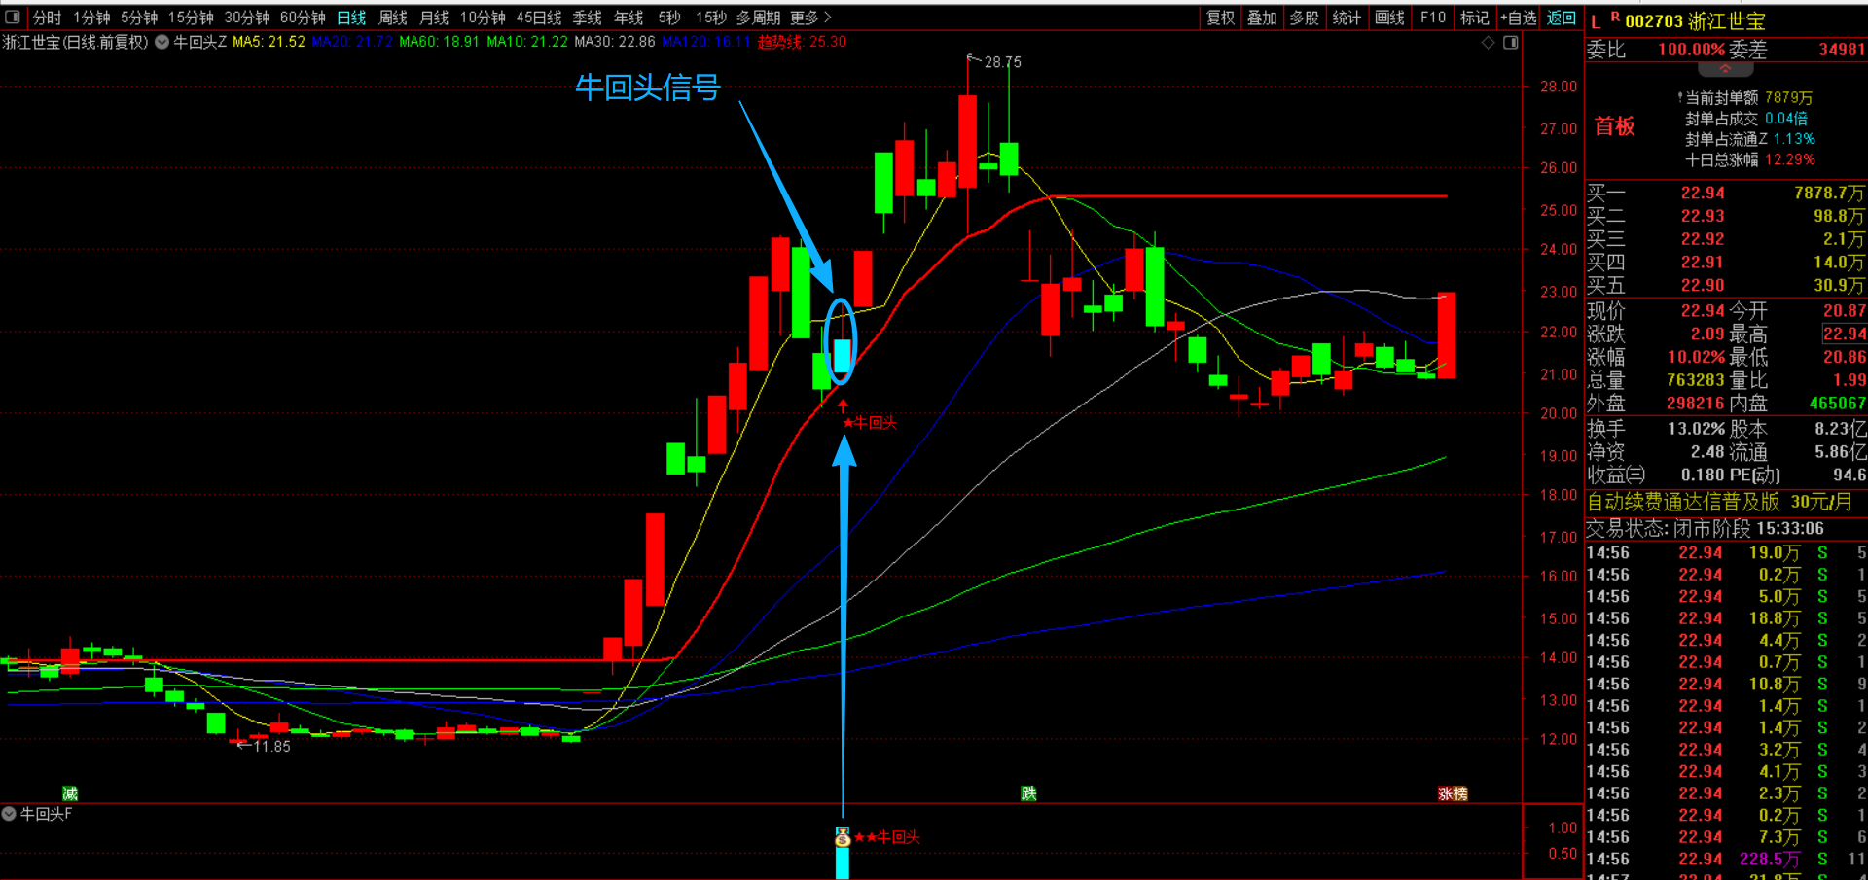The width and height of the screenshot is (1868, 880).
Task: Select the 30分钟 period tab
Action: tap(247, 18)
